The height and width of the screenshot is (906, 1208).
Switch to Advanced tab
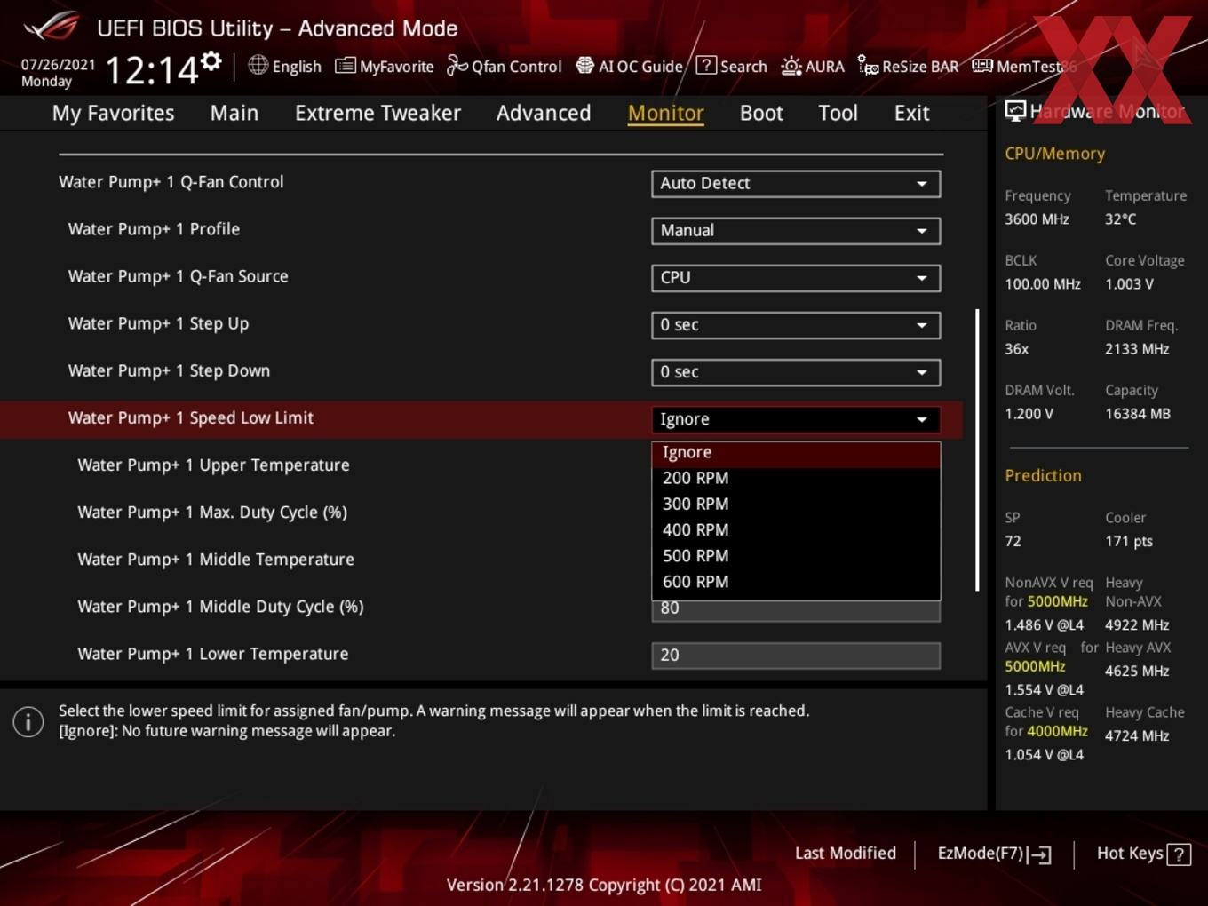(x=544, y=113)
